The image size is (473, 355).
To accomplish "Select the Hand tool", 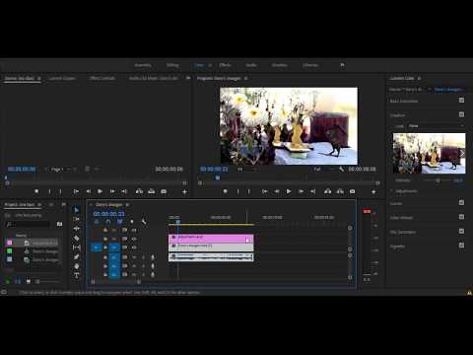I will click(77, 266).
